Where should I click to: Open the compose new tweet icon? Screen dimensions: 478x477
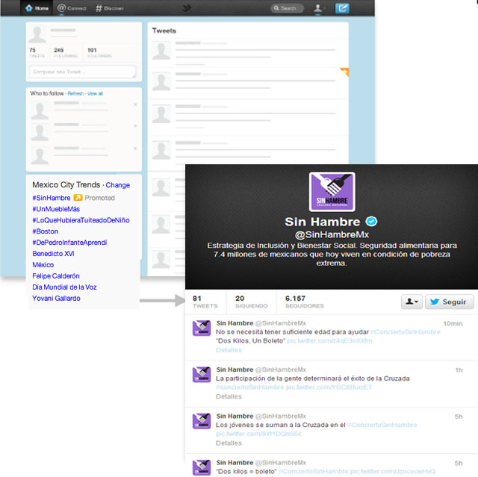coord(342,9)
